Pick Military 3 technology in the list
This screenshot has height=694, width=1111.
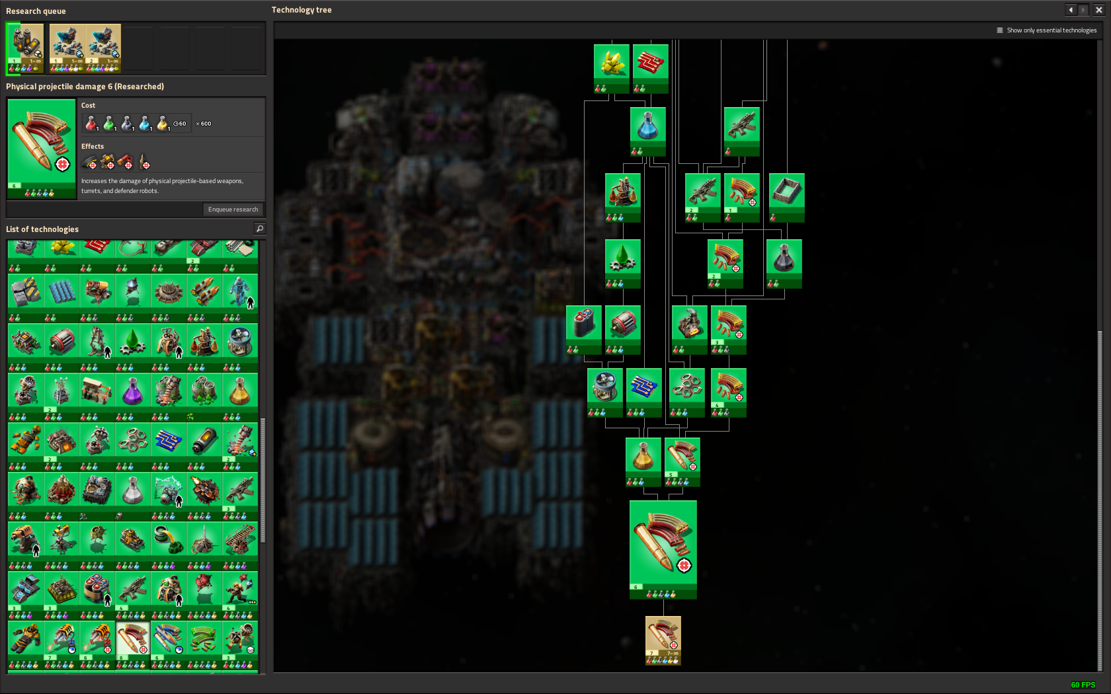[240, 495]
